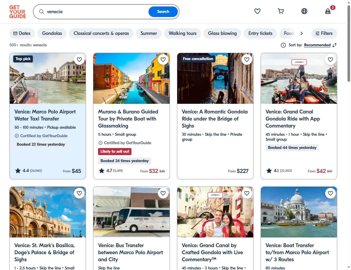Click the yellow boats and basilica dome photo
Screen dimensions: 351x270
coord(299,212)
